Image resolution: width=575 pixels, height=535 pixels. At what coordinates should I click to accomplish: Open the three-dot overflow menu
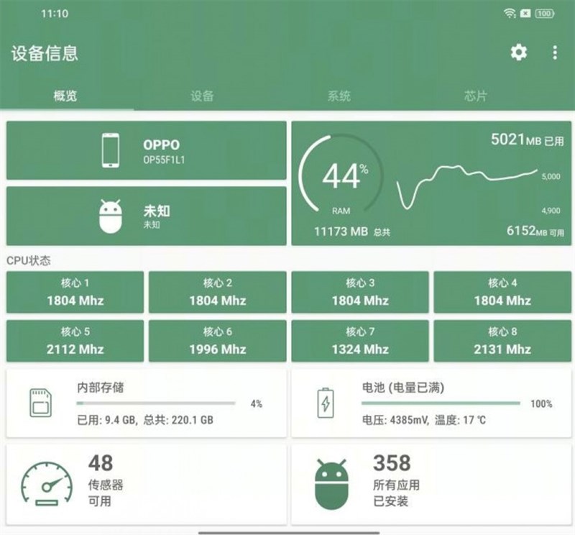pos(553,52)
